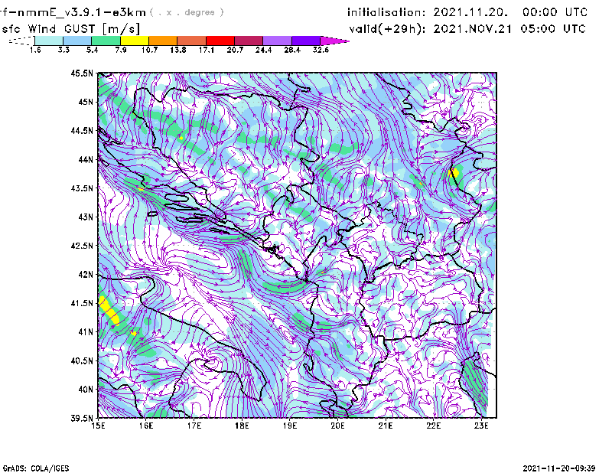Click the 44.5N latitude label
This screenshot has width=612, height=473.
coord(82,131)
